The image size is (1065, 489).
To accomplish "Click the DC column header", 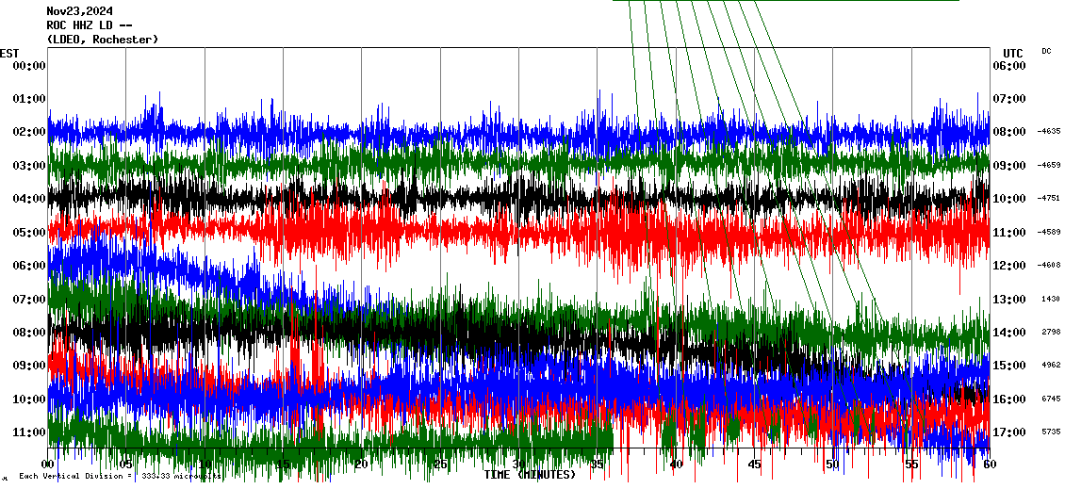I will 1046,51.
